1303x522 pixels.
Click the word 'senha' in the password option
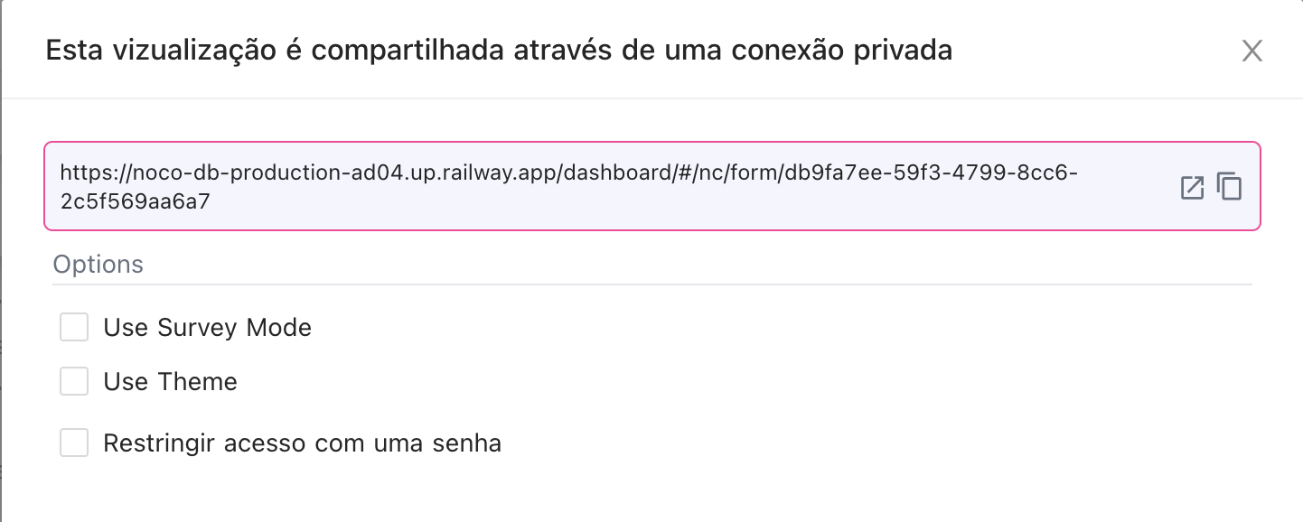point(467,443)
